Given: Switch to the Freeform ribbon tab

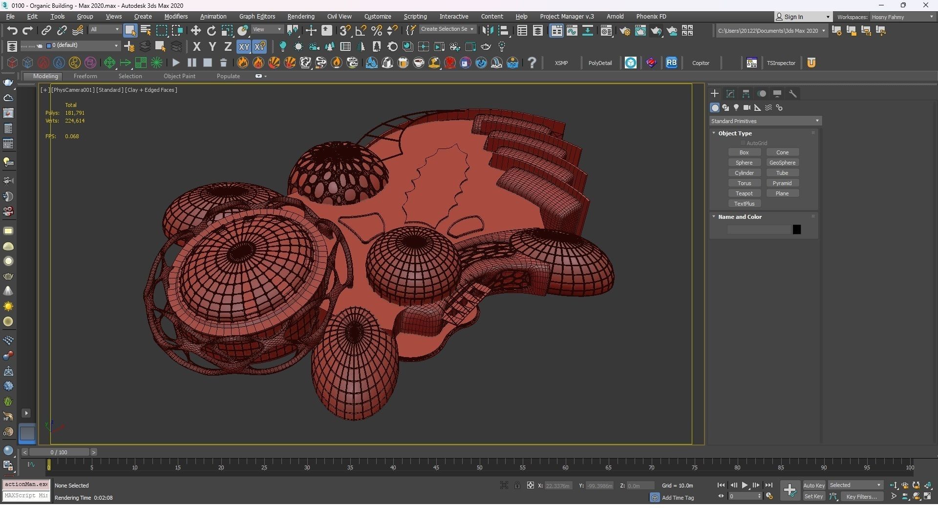Looking at the screenshot, I should click(x=85, y=76).
